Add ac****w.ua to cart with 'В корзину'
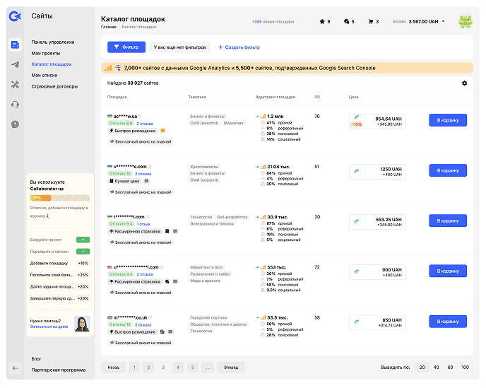 coord(448,120)
